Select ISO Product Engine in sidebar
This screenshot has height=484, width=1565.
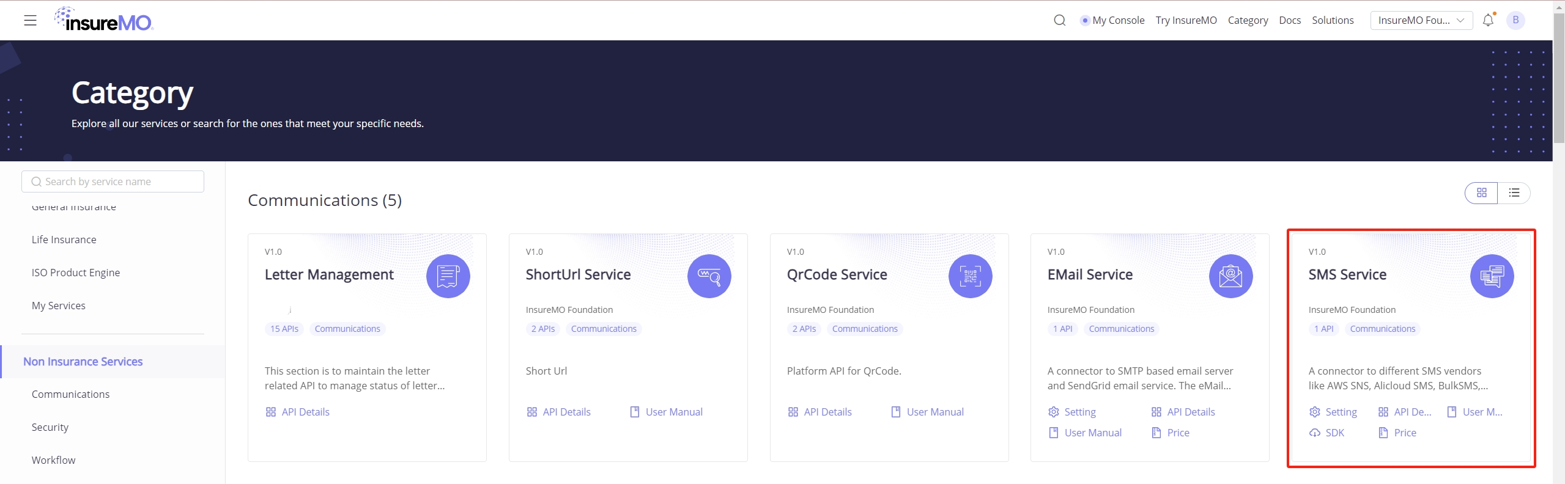tap(76, 273)
